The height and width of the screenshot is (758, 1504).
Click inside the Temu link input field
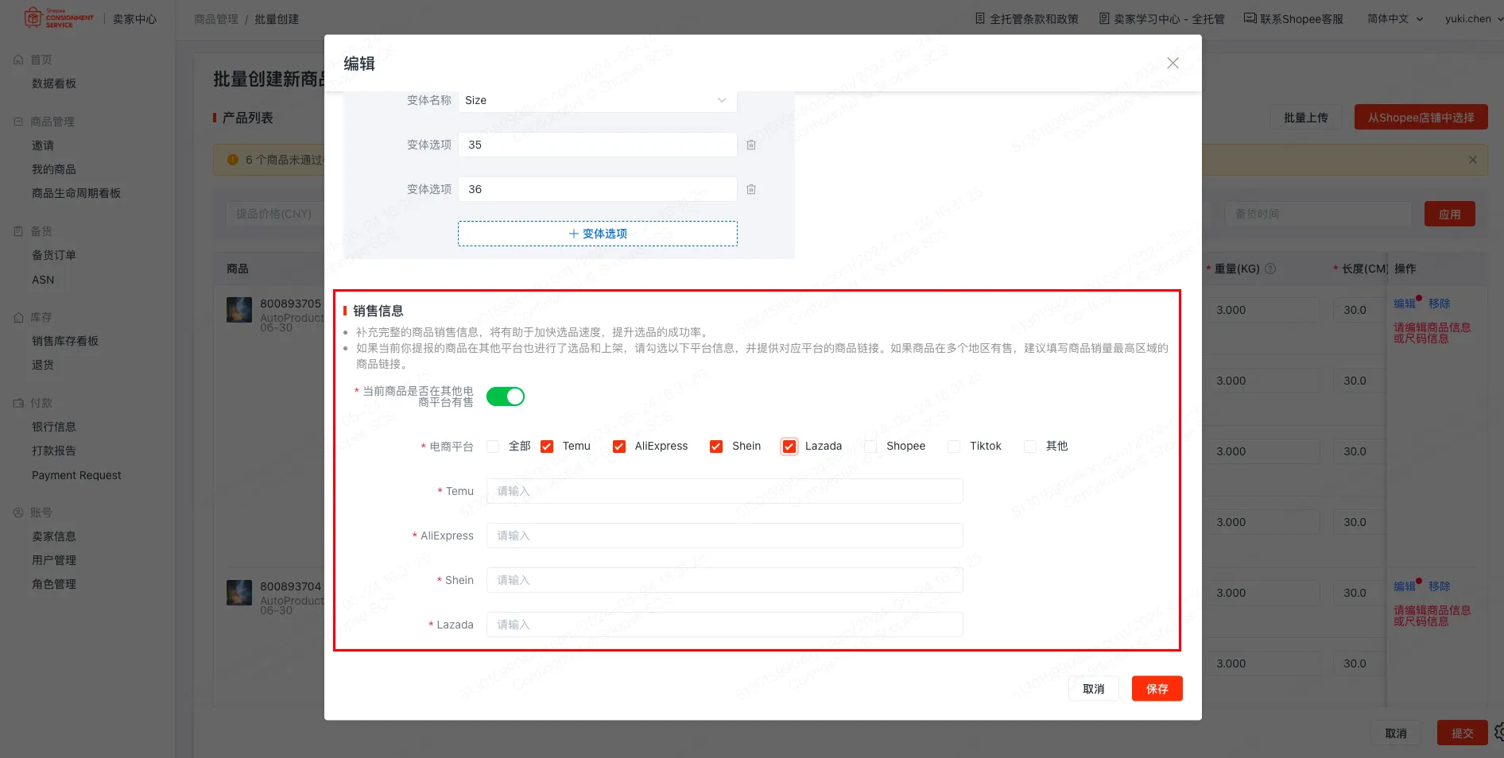tap(723, 490)
